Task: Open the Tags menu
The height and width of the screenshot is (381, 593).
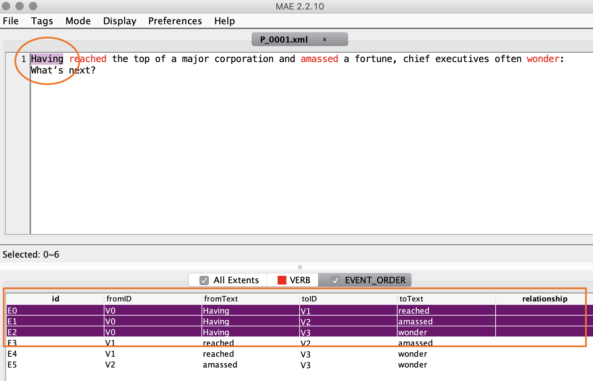Action: tap(42, 21)
